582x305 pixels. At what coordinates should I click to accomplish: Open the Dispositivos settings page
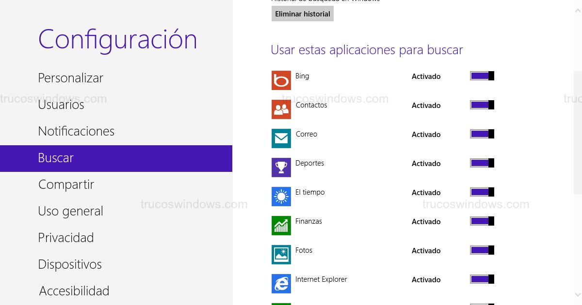pyautogui.click(x=69, y=264)
